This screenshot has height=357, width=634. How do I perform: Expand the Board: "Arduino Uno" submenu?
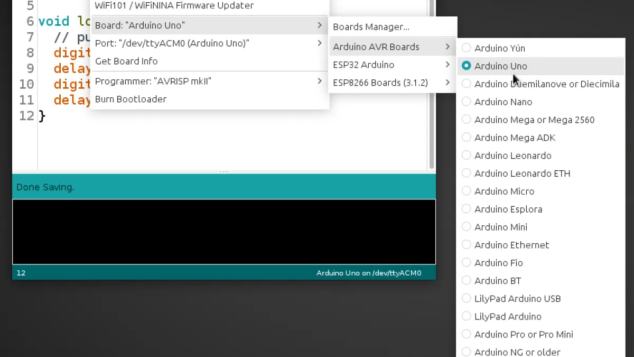[210, 25]
